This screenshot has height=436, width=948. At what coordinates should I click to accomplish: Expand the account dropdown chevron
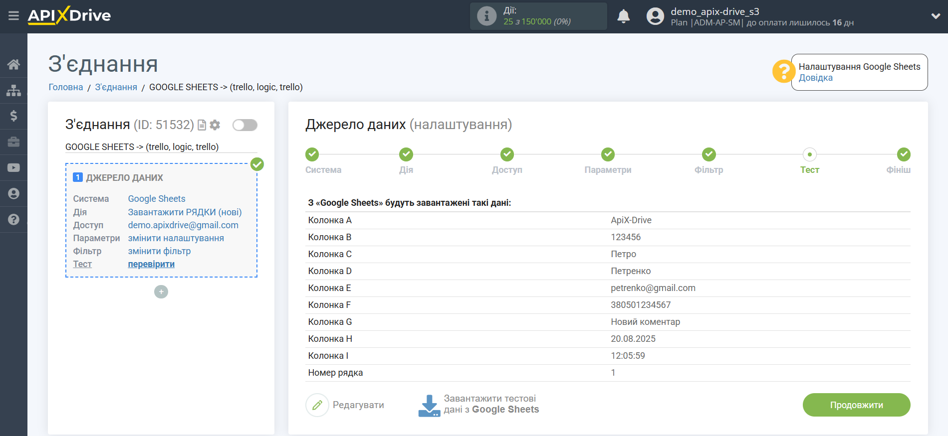click(x=936, y=16)
